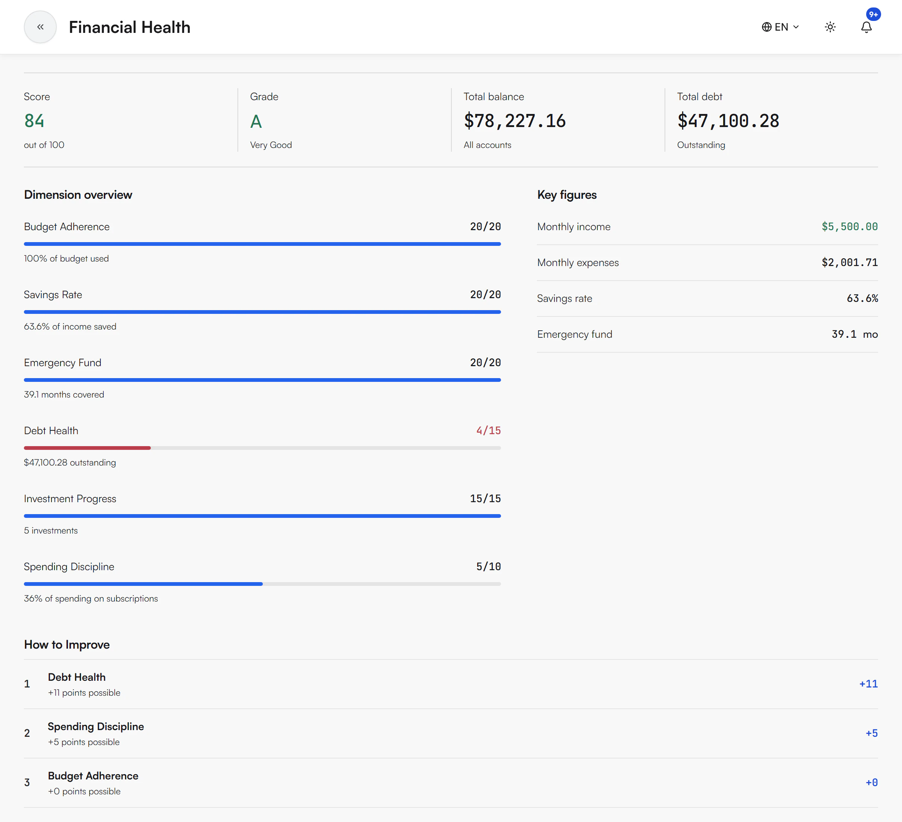Click Emergency fund 39.1 mo value
This screenshot has height=822, width=902.
pyautogui.click(x=855, y=334)
